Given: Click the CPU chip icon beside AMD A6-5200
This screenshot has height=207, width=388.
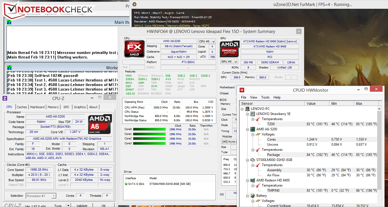Looking at the screenshot, I should [x=253, y=129].
